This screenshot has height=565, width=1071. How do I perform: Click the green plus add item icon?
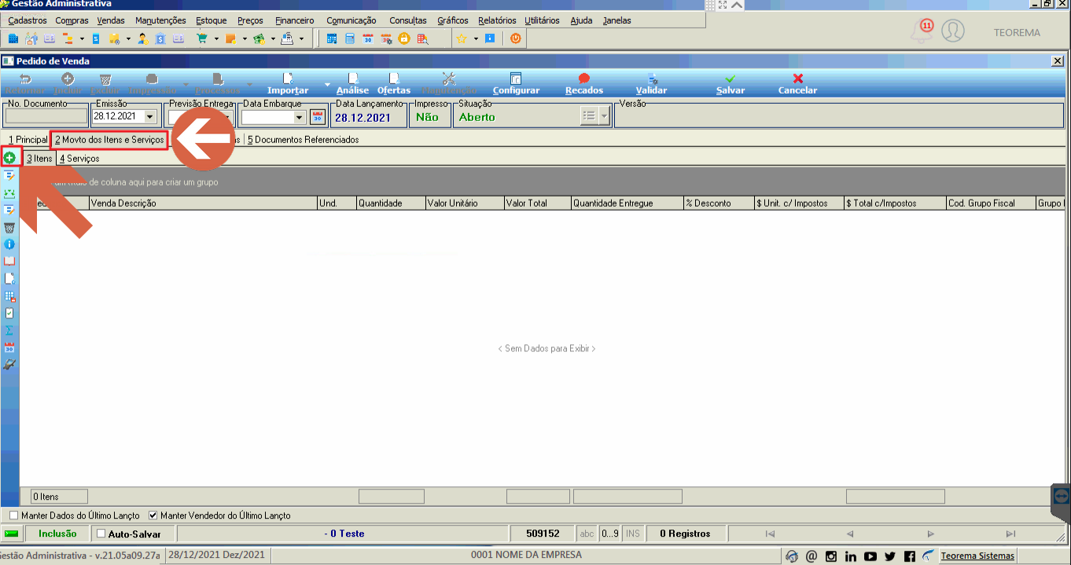9,158
